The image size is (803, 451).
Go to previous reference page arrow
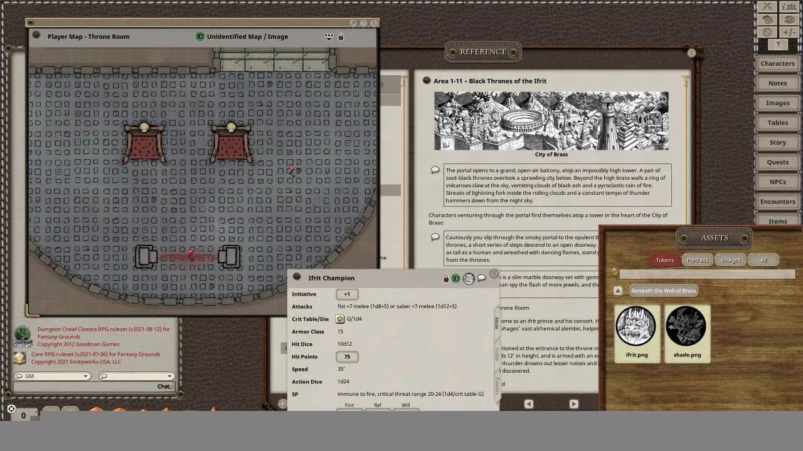tap(529, 404)
